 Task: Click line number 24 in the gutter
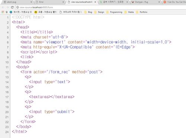(7, 132)
